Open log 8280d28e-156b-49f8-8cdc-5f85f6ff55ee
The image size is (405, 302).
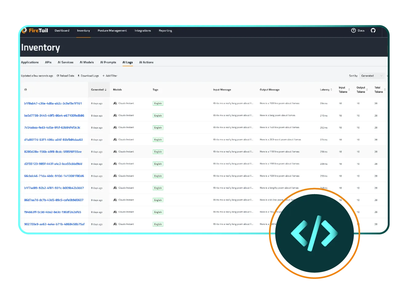pyautogui.click(x=53, y=152)
